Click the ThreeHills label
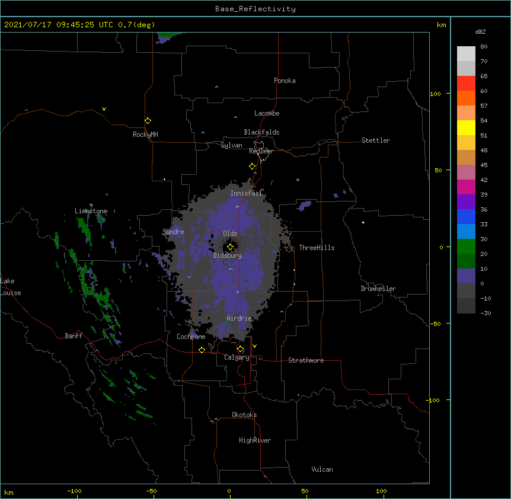Screen dimensions: 511x499 [317, 248]
